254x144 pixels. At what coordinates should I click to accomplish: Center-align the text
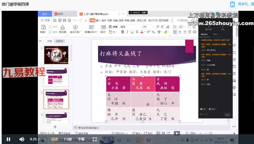pyautogui.click(x=180, y=32)
